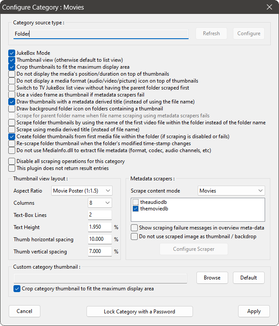Click the Refresh button
The height and width of the screenshot is (326, 279).
[212, 33]
